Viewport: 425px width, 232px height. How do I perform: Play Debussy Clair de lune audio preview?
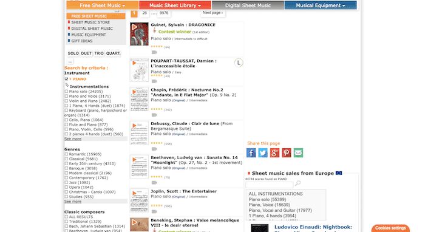(134, 126)
